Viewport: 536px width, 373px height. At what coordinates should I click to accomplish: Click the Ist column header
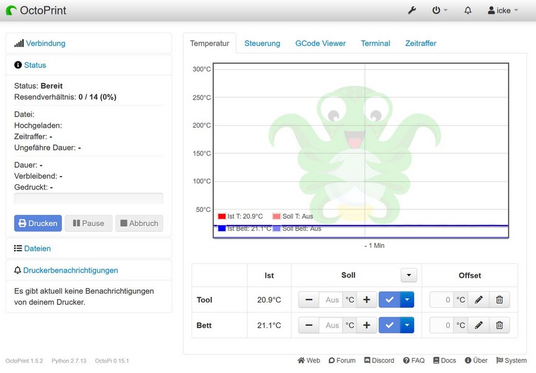tap(269, 276)
